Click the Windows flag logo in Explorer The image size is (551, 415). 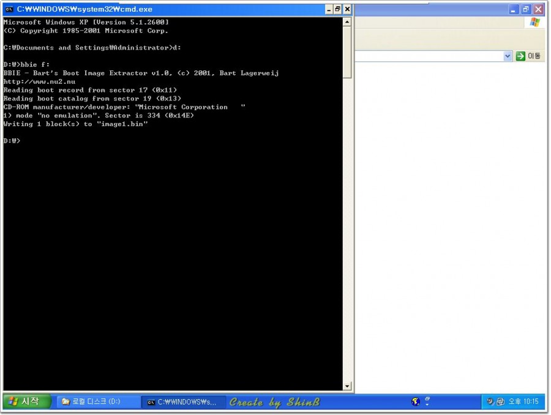(x=535, y=22)
